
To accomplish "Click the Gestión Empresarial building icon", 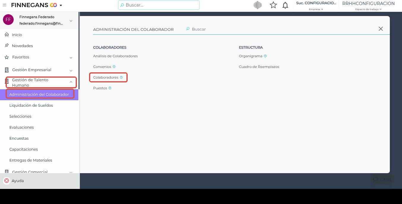I will pyautogui.click(x=7, y=70).
